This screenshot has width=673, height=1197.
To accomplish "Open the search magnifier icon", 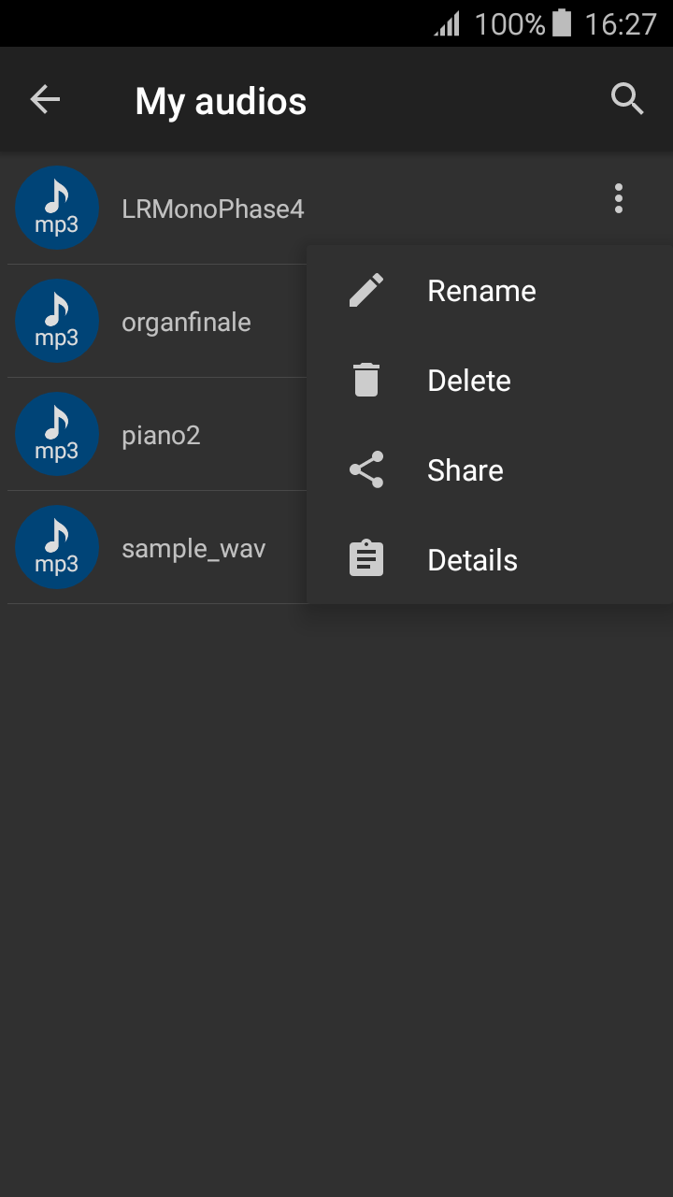I will tap(627, 99).
